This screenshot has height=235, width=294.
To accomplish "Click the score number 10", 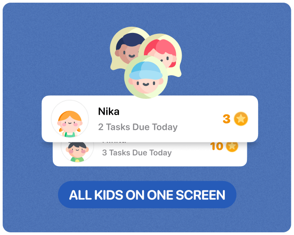I will (217, 146).
